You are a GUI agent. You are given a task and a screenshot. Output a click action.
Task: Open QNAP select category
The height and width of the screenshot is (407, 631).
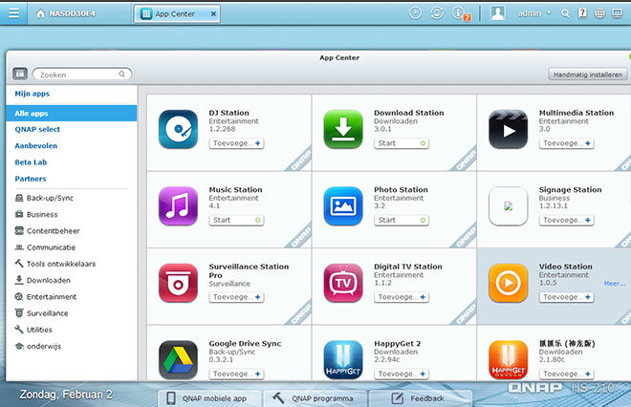click(x=37, y=129)
